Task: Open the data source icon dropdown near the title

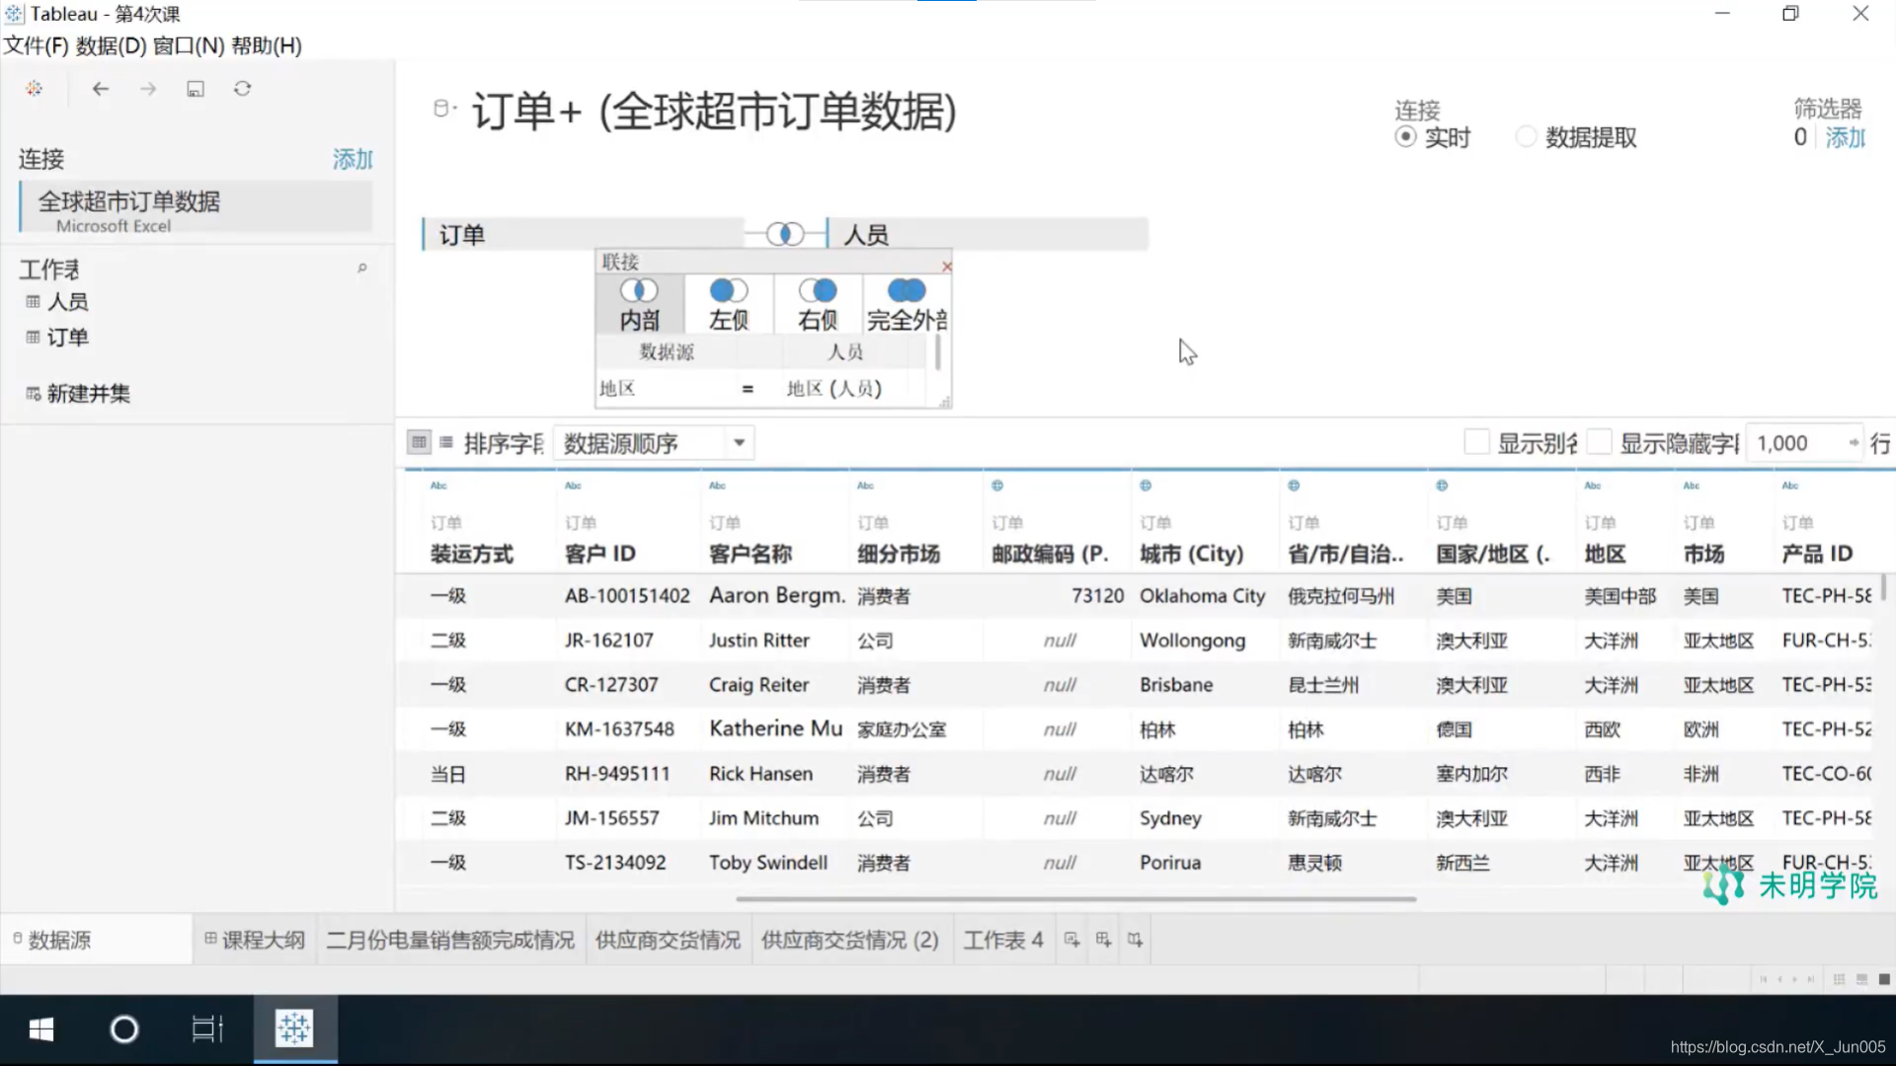Action: coord(442,109)
